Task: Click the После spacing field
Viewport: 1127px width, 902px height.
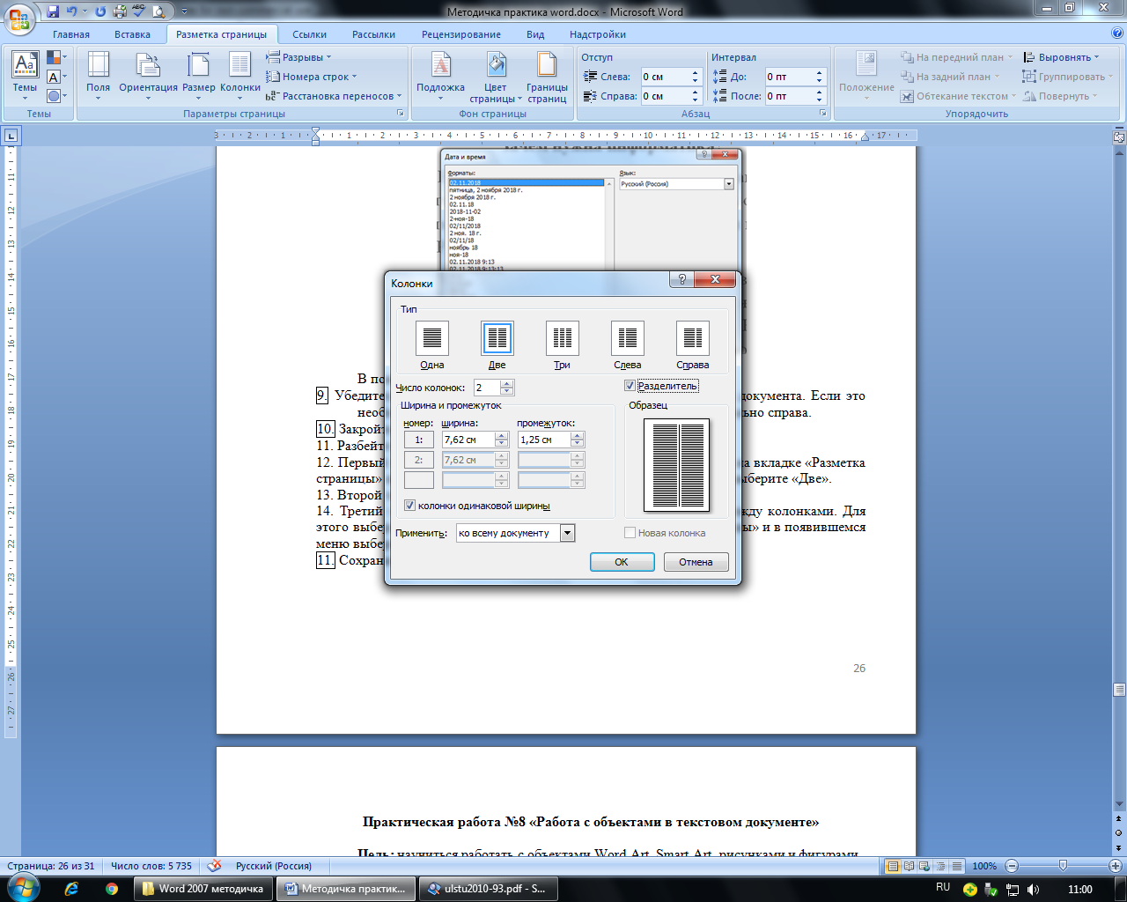Action: (789, 96)
